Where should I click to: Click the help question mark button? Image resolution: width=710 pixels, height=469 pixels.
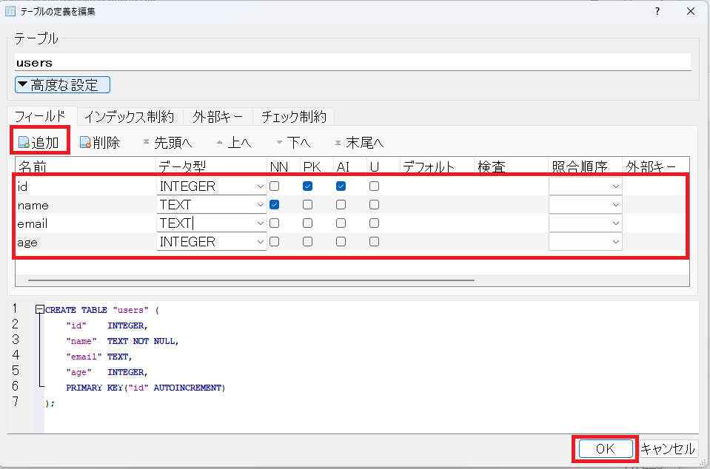point(657,11)
